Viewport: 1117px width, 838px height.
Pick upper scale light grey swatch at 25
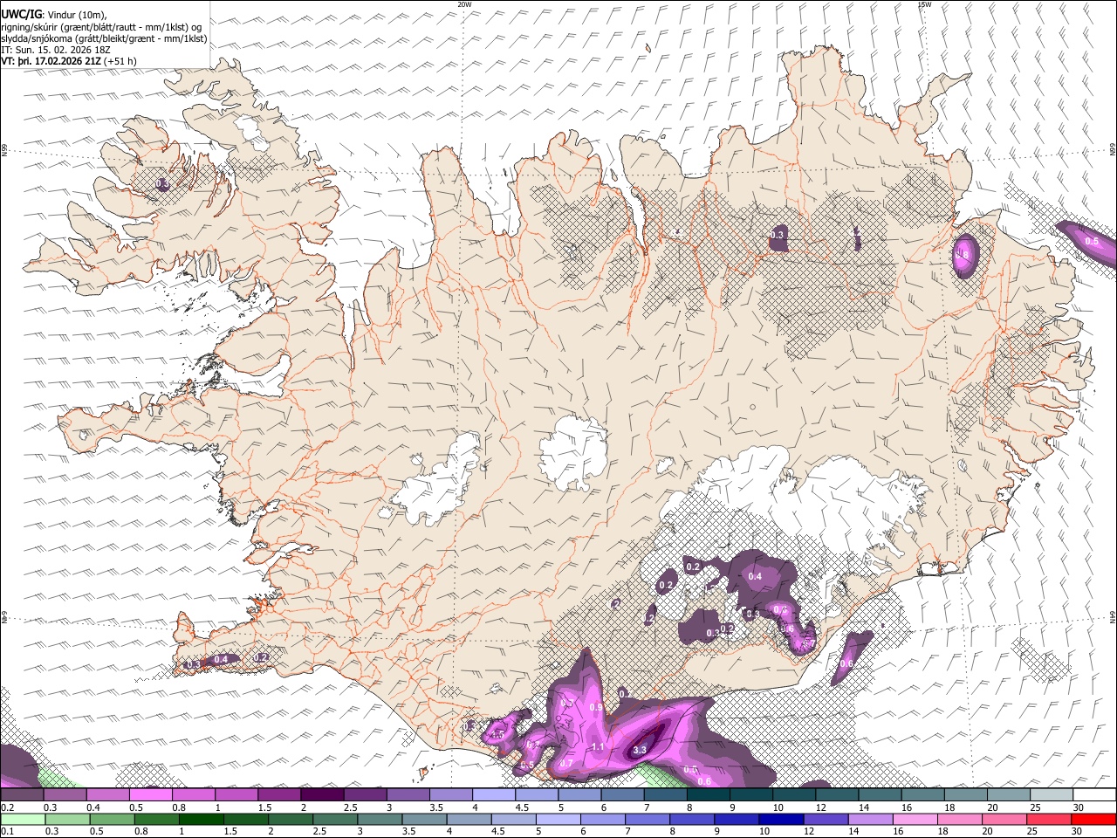tap(1052, 795)
